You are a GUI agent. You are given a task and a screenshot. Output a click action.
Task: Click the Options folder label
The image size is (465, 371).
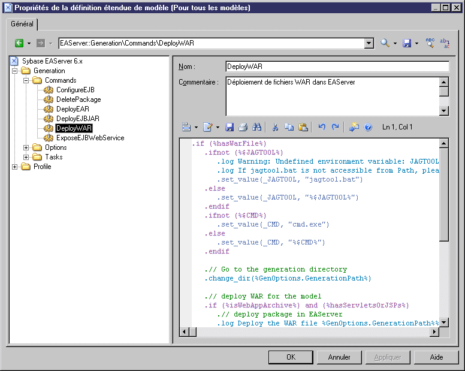click(x=56, y=147)
